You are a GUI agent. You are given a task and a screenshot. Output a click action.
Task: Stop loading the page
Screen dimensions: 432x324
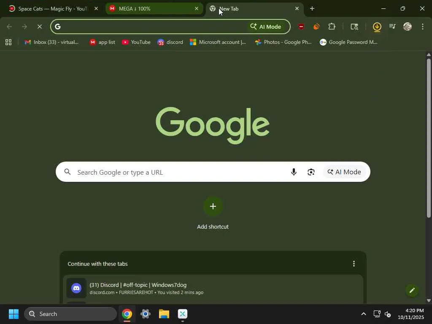click(39, 27)
